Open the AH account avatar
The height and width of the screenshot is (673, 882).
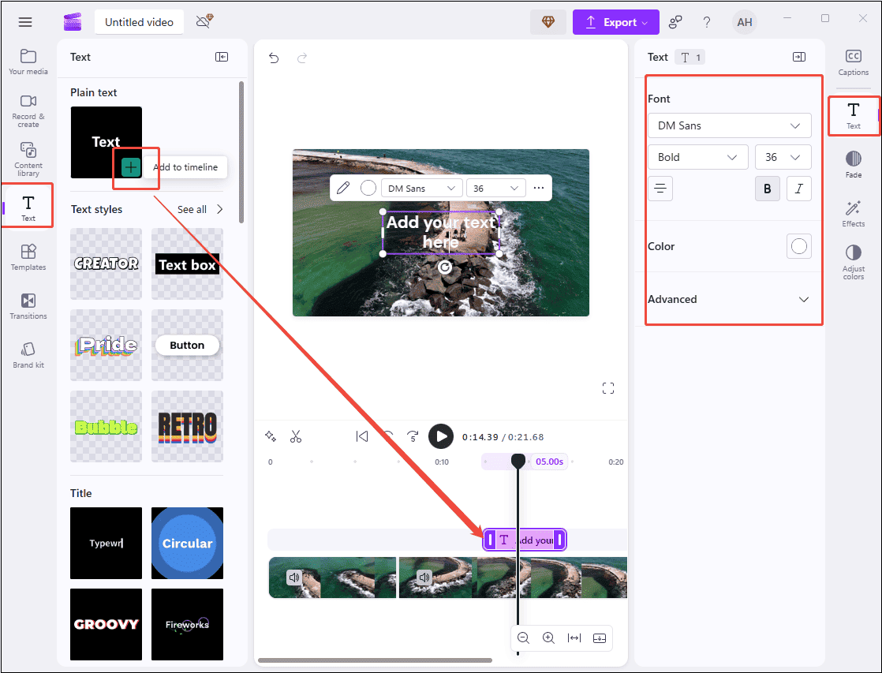(744, 22)
